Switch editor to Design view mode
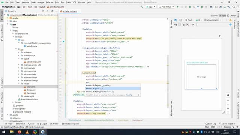 (x=231, y=16)
